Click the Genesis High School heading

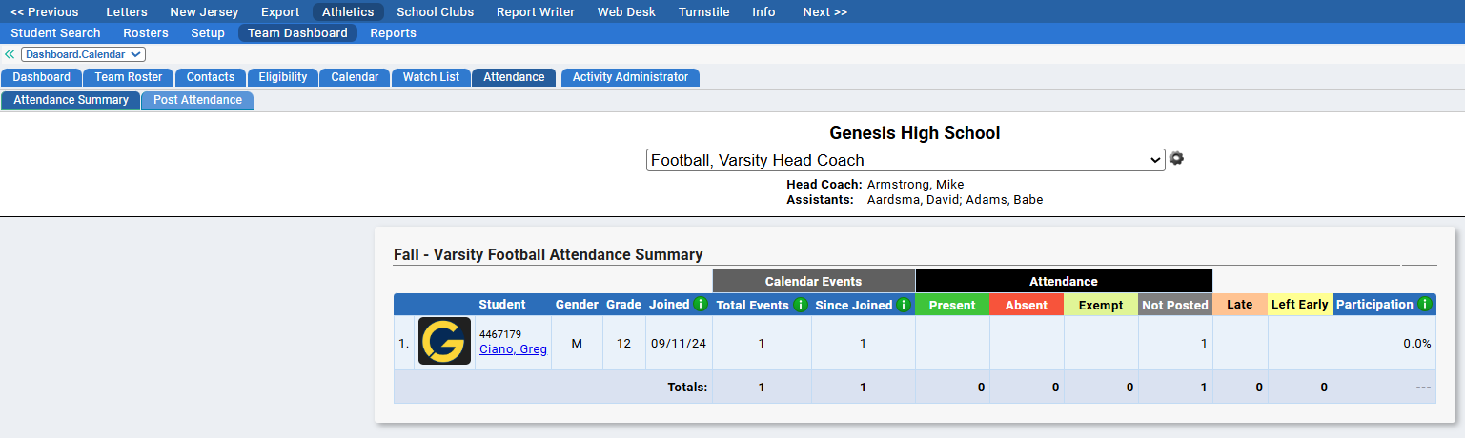tap(915, 133)
